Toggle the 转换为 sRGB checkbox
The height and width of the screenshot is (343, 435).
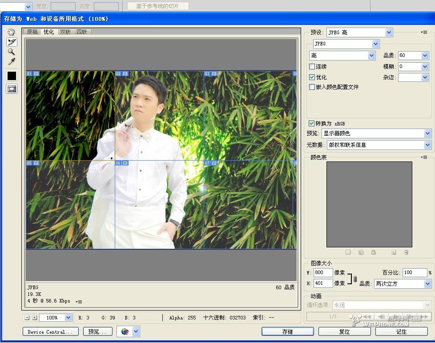312,123
